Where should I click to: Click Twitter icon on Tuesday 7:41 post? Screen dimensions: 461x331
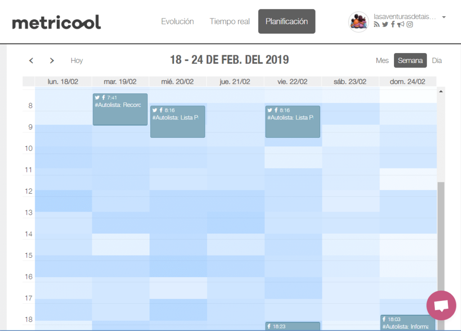coord(97,97)
